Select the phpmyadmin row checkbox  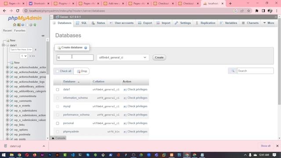click(58, 132)
